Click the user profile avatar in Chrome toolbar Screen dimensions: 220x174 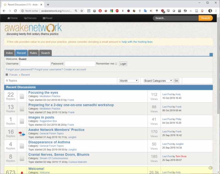[x=210, y=11]
